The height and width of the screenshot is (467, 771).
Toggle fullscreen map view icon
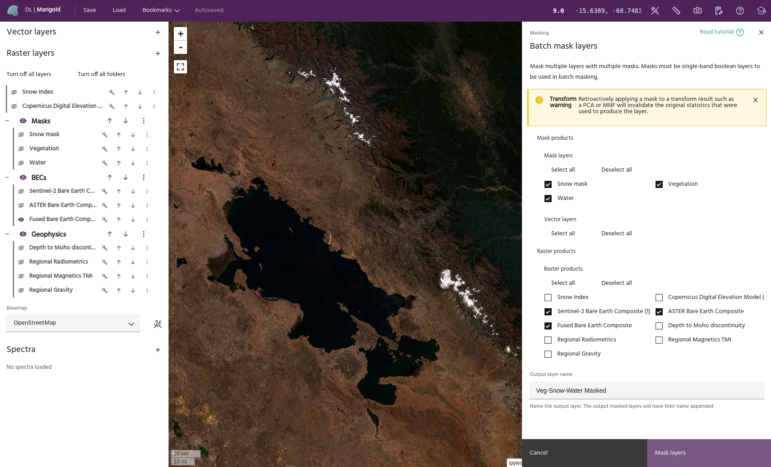point(180,67)
